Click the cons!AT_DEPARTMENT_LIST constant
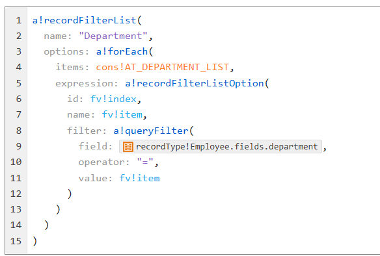 163,67
